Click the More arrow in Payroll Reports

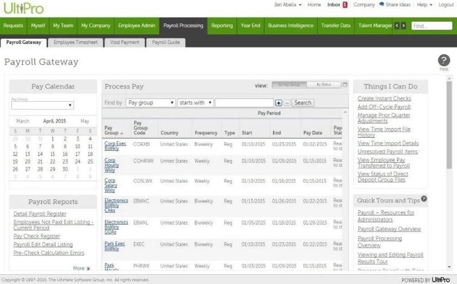pos(88,268)
